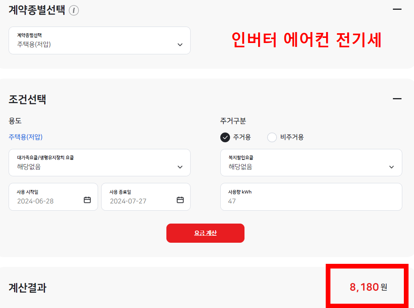The image size is (414, 308).
Task: Click the 주택용(저압) blue link
Action: (25, 138)
